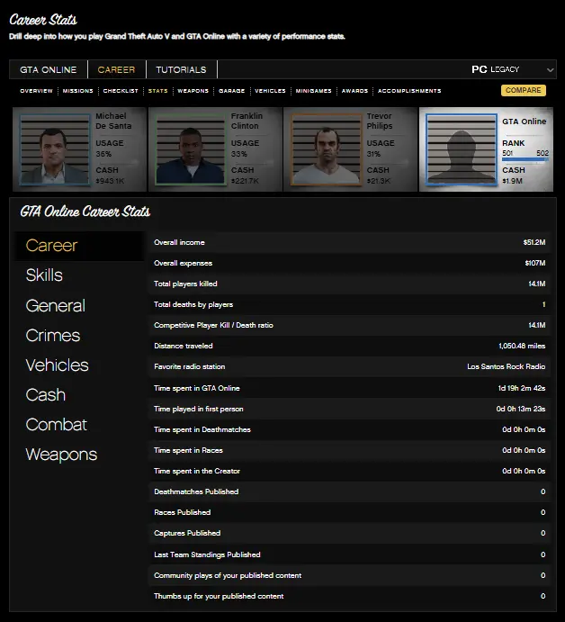Select Trevor Philips mugshot
The image size is (565, 622).
[327, 149]
